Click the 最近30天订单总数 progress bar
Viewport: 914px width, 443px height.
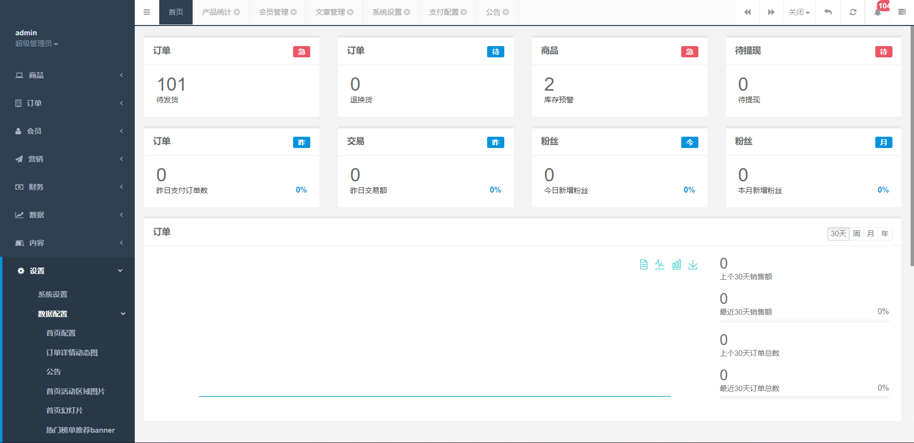point(804,398)
